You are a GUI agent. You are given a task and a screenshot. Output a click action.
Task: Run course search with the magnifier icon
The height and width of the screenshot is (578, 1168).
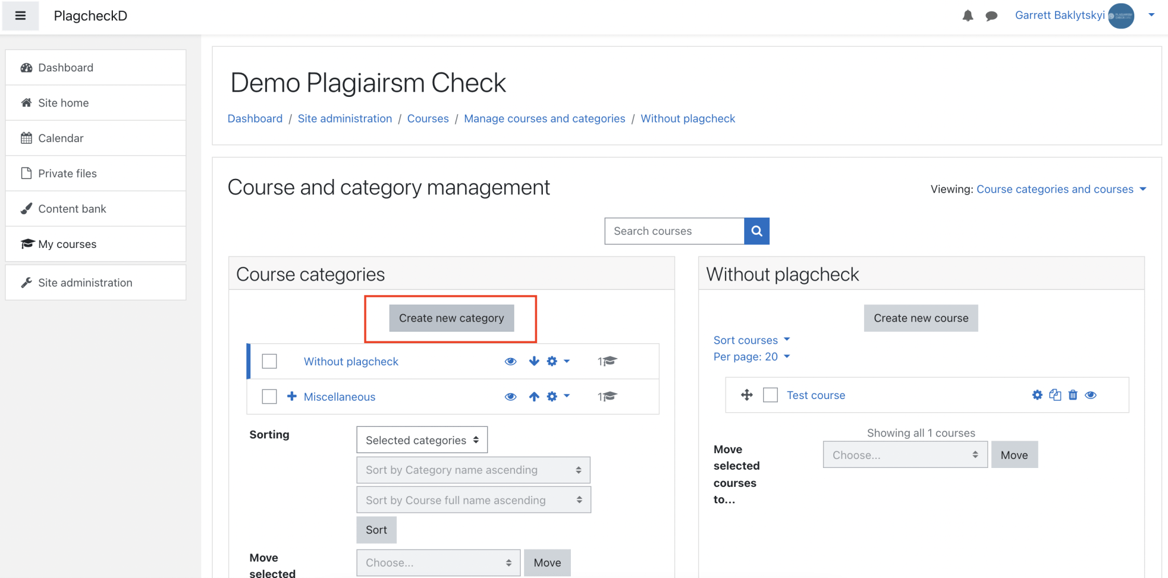[756, 231]
